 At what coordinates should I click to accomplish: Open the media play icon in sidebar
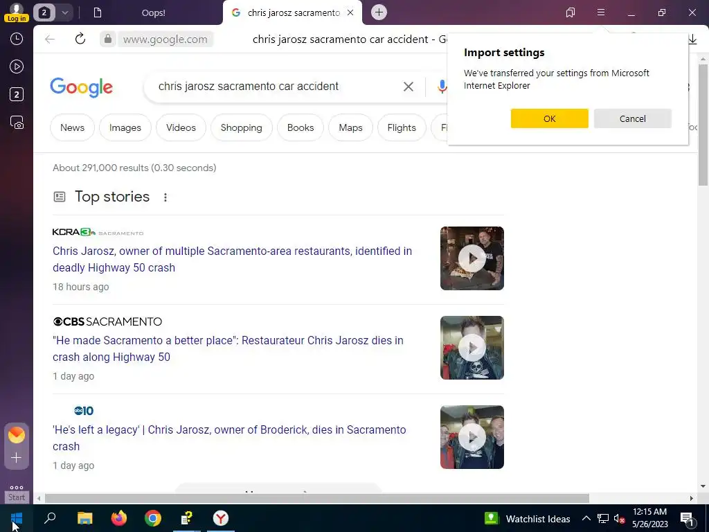pyautogui.click(x=17, y=66)
